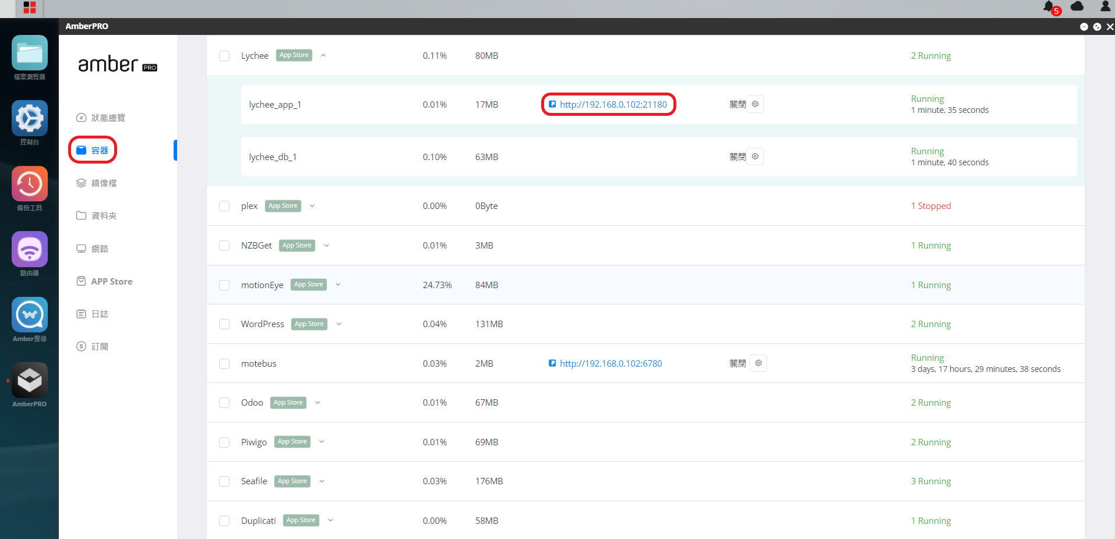Expand the motionEye container group

click(x=338, y=285)
